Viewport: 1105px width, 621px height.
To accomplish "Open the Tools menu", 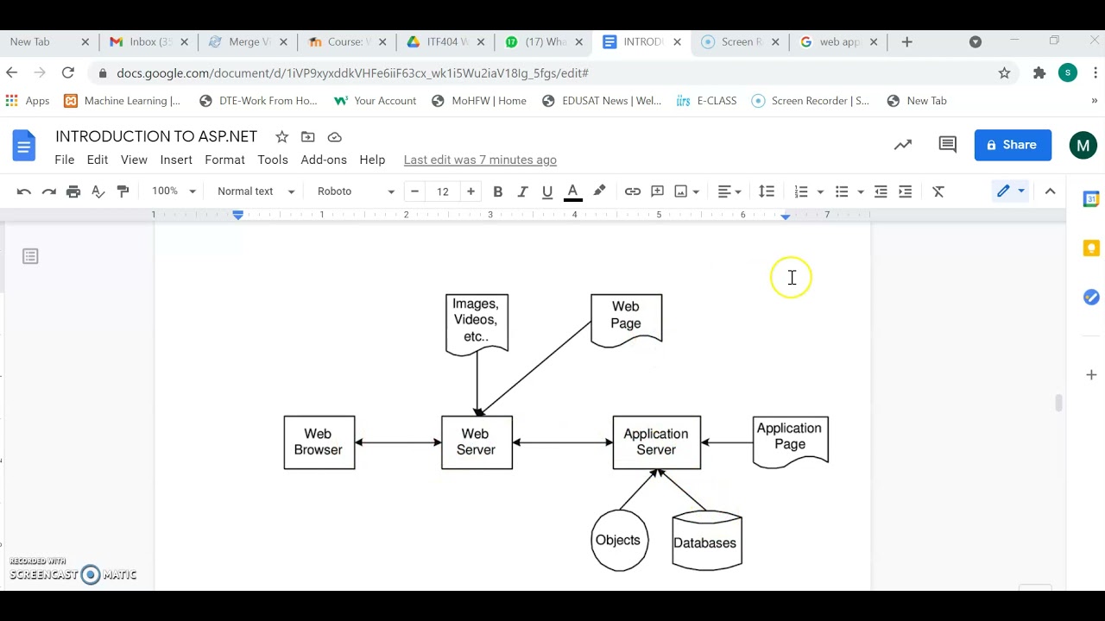I will pos(273,160).
